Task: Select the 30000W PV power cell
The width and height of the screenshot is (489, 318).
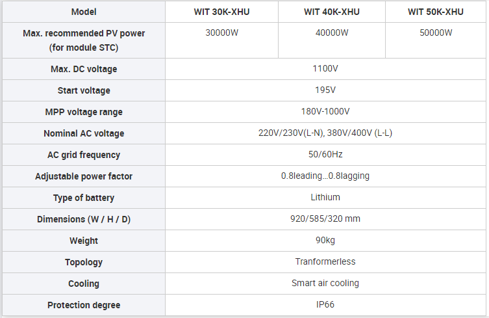Action: click(221, 40)
